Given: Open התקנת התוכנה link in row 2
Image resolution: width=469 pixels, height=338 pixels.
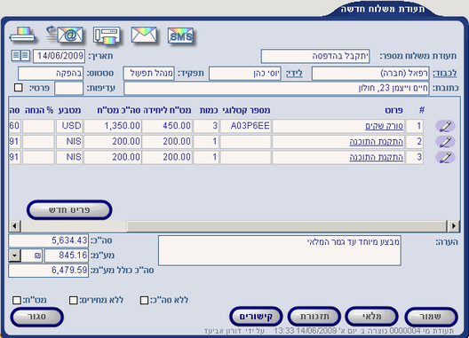Looking at the screenshot, I should tap(377, 141).
